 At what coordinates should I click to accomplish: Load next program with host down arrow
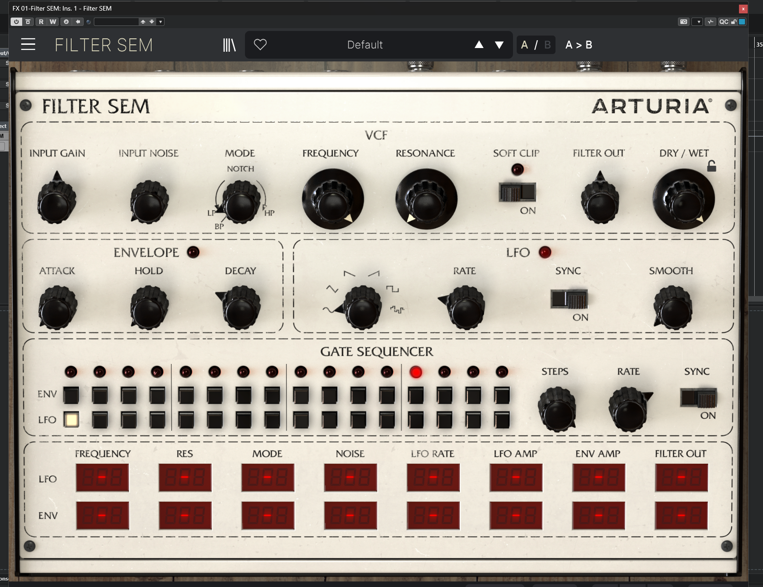(152, 22)
